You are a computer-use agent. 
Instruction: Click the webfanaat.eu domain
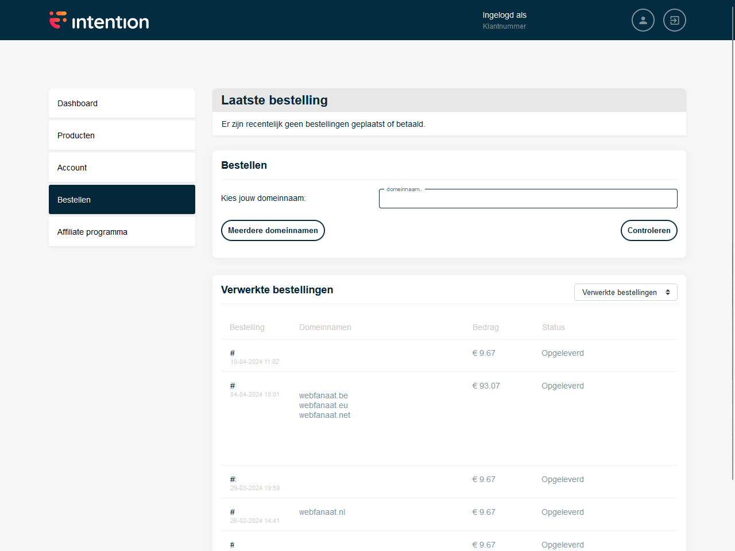tap(323, 405)
